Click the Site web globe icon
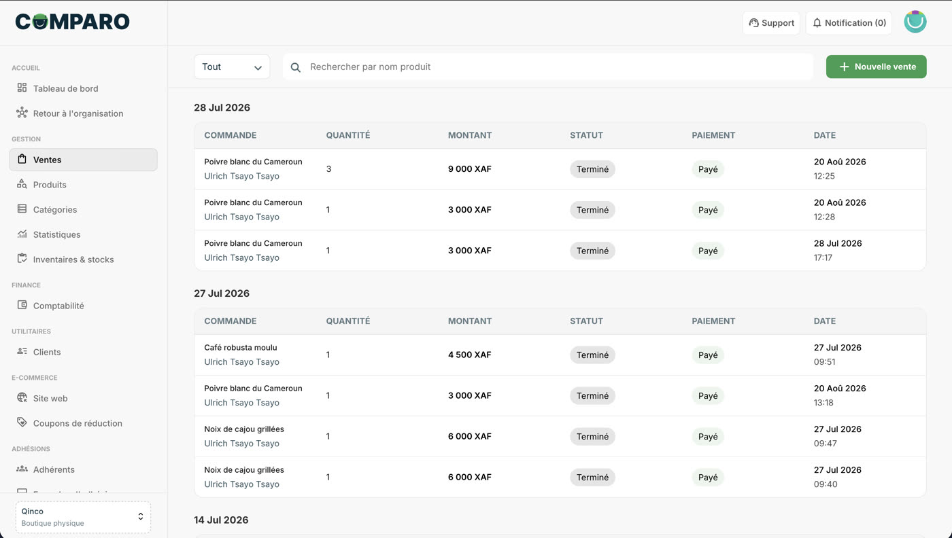 (22, 398)
